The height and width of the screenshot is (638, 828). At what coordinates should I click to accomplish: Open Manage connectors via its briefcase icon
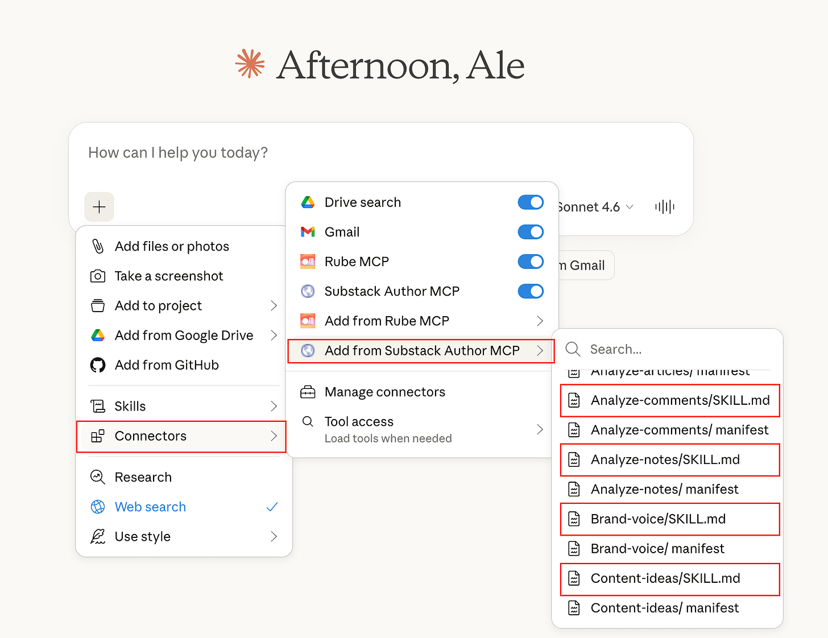(x=308, y=392)
